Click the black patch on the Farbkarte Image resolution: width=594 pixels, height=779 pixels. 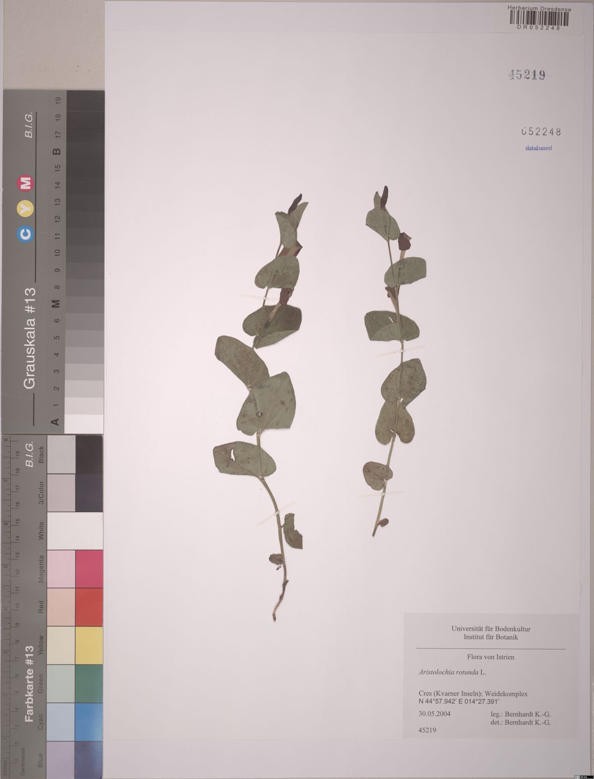(89, 455)
